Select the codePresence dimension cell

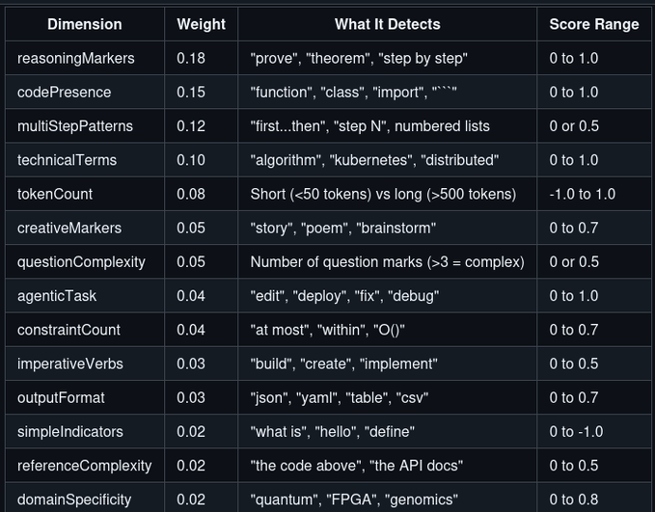coord(65,92)
